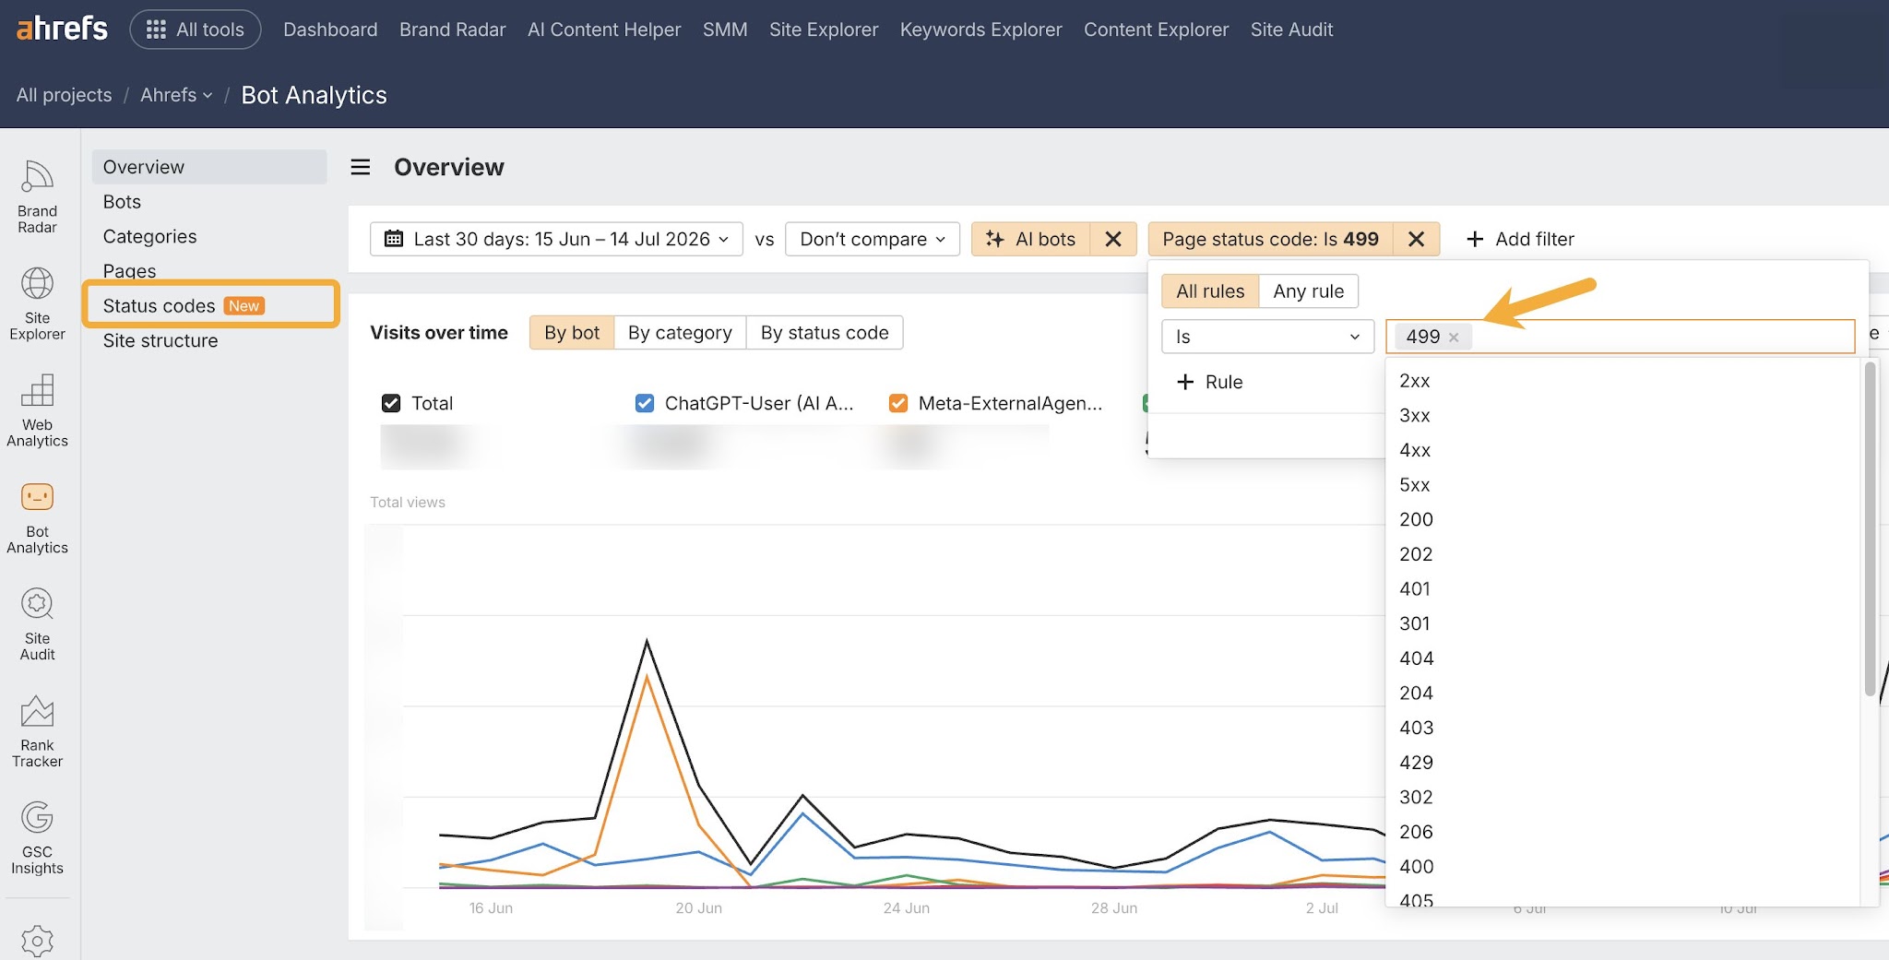
Task: Add a new Rule
Action: point(1209,382)
